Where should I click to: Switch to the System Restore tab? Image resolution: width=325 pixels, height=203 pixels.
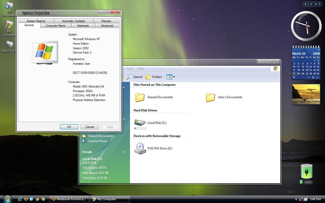point(36,21)
